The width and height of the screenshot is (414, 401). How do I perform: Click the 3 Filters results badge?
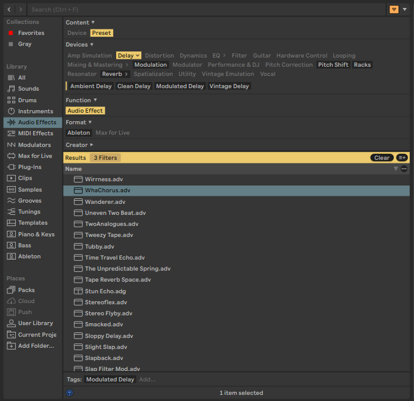pos(105,158)
